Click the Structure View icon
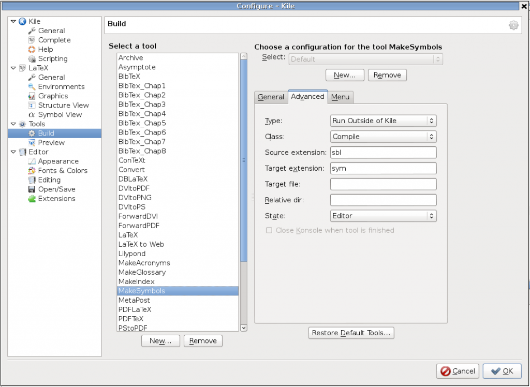The width and height of the screenshot is (530, 387). [x=32, y=106]
